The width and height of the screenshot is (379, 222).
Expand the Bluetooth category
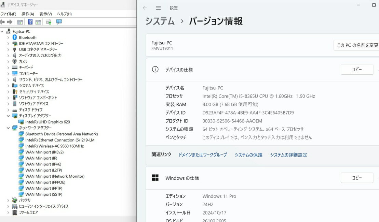pos(8,38)
